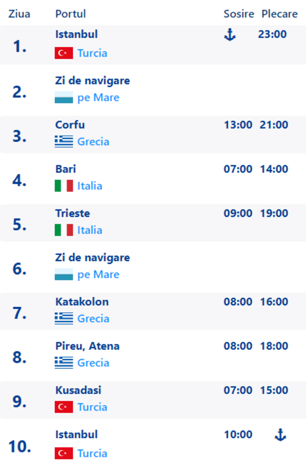Open the Turcia link under day 1 Istanbul
Image resolution: width=306 pixels, height=474 pixels.
pyautogui.click(x=92, y=53)
